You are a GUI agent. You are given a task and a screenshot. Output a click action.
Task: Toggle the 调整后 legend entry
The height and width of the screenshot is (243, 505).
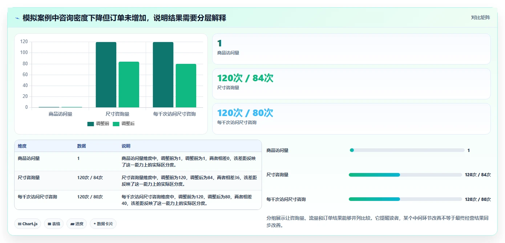124,124
